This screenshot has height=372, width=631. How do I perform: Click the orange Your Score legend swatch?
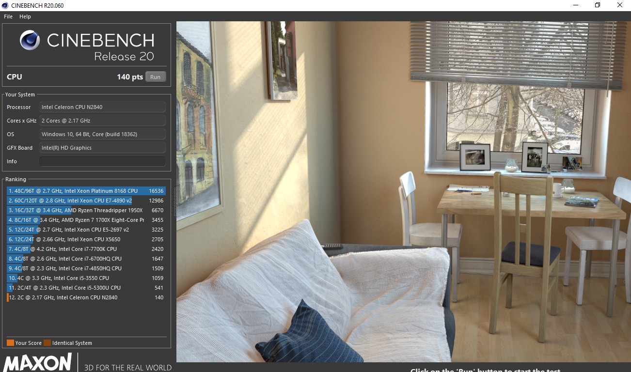click(10, 343)
